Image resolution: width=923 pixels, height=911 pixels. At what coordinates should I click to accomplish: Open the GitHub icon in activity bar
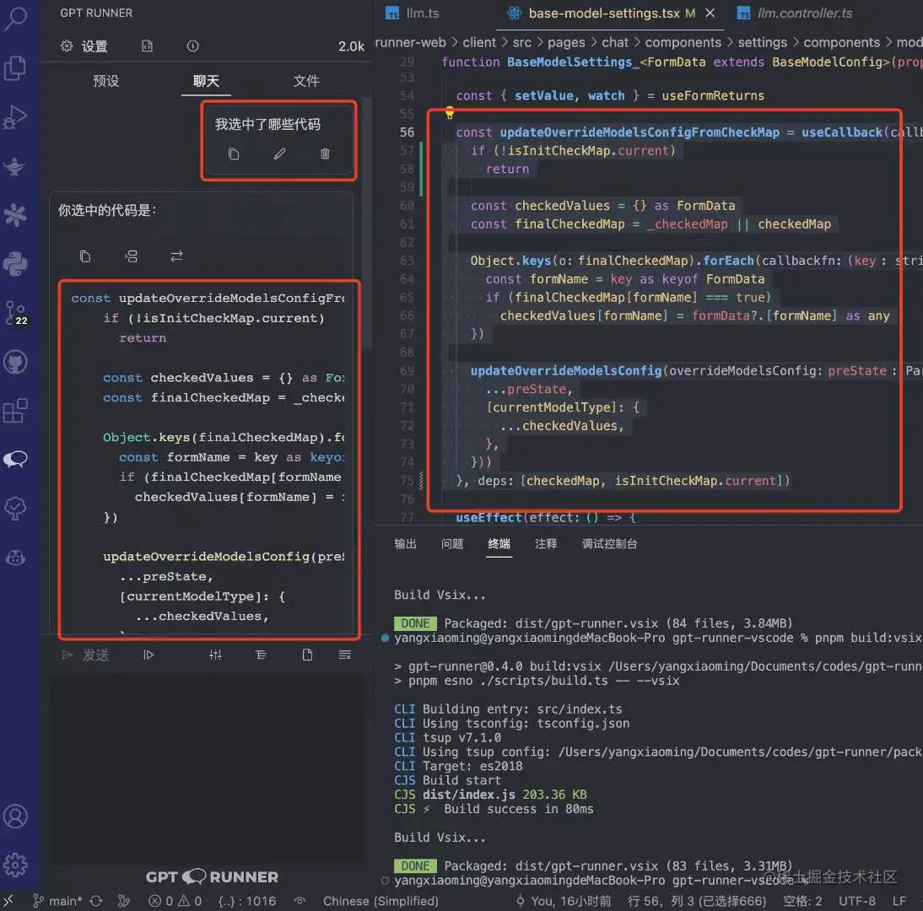tap(15, 361)
